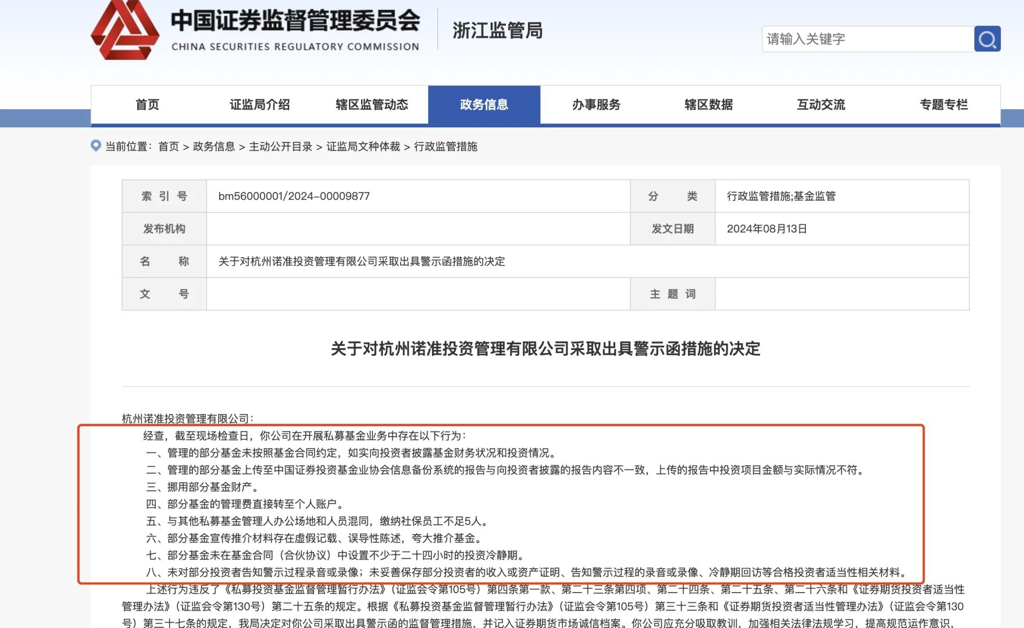Click the location pin icon before 当前位置

pyautogui.click(x=96, y=145)
